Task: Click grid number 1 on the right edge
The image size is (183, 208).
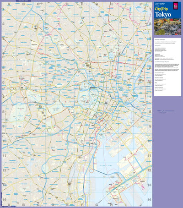Action: 150,9
